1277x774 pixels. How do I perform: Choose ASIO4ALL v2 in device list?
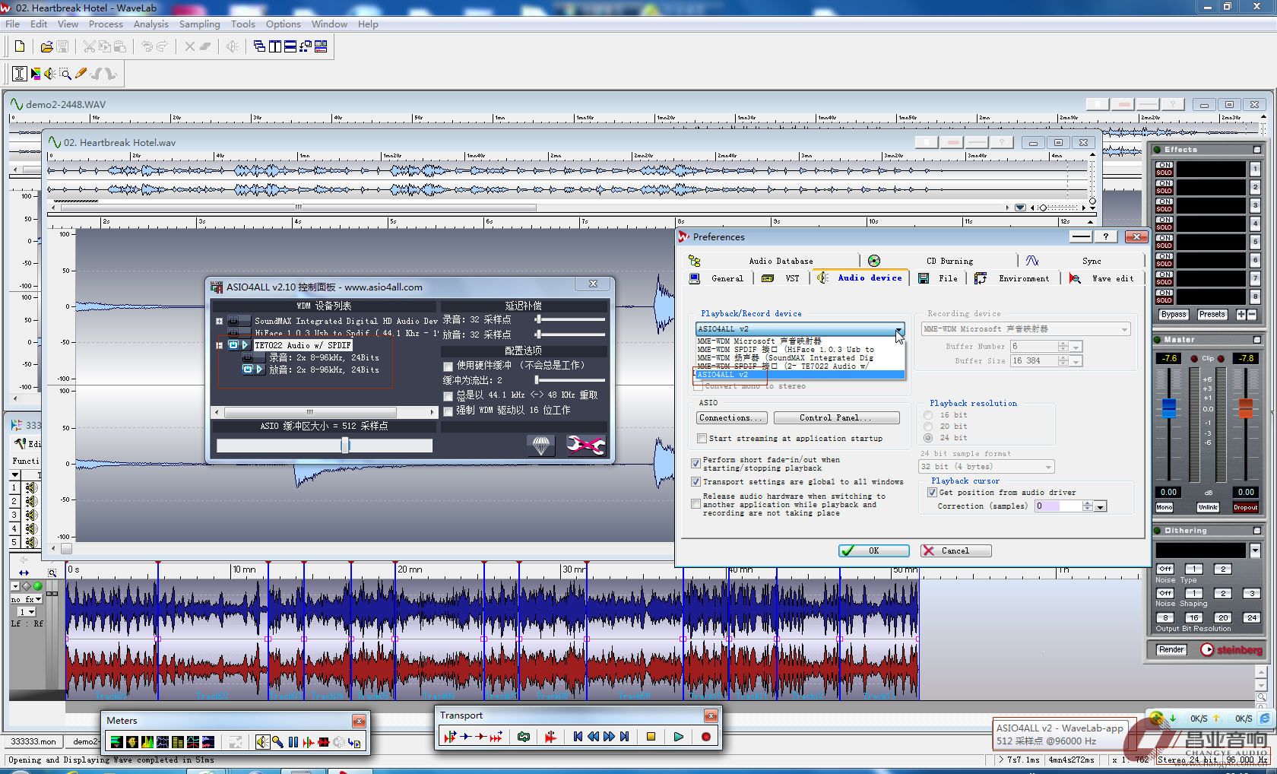tap(800, 375)
